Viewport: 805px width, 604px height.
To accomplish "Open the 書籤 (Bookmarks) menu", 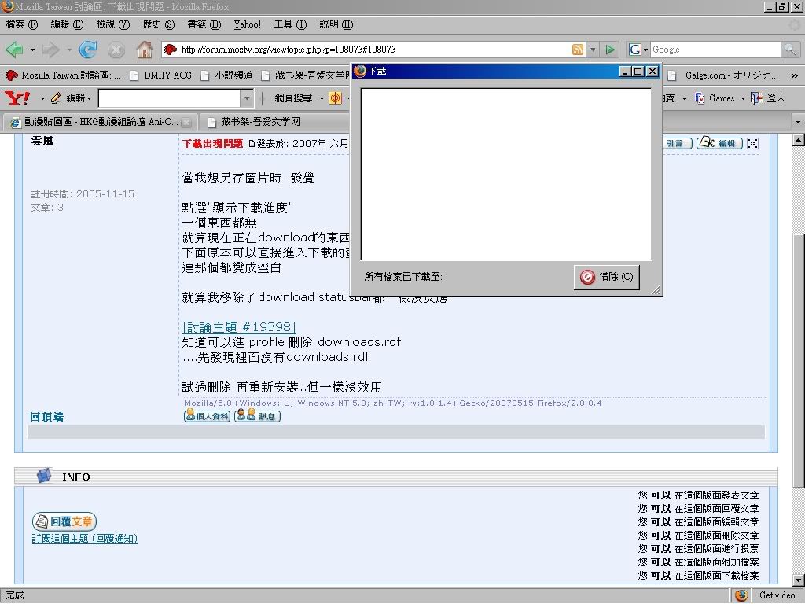I will (203, 24).
